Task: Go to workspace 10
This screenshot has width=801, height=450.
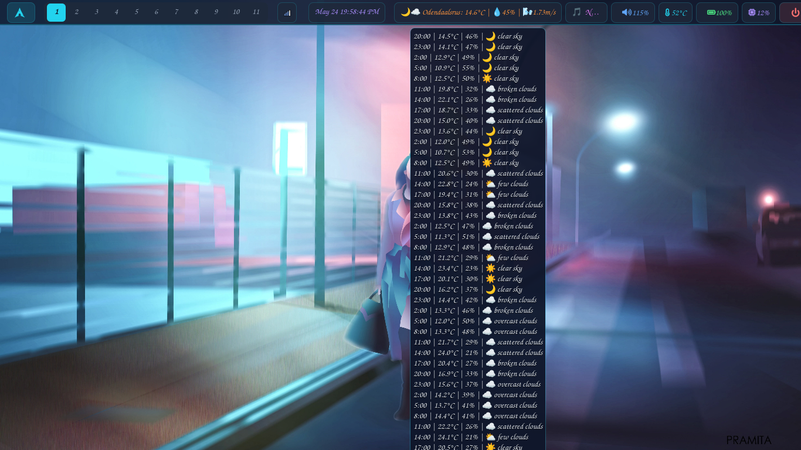Action: (x=236, y=12)
